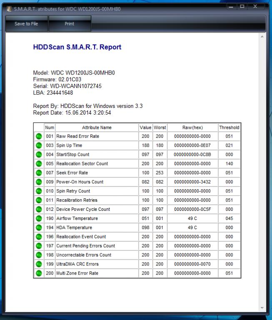This screenshot has width=272, height=320.
Task: Click green status icon for Spin Up Time
Action: [39, 145]
